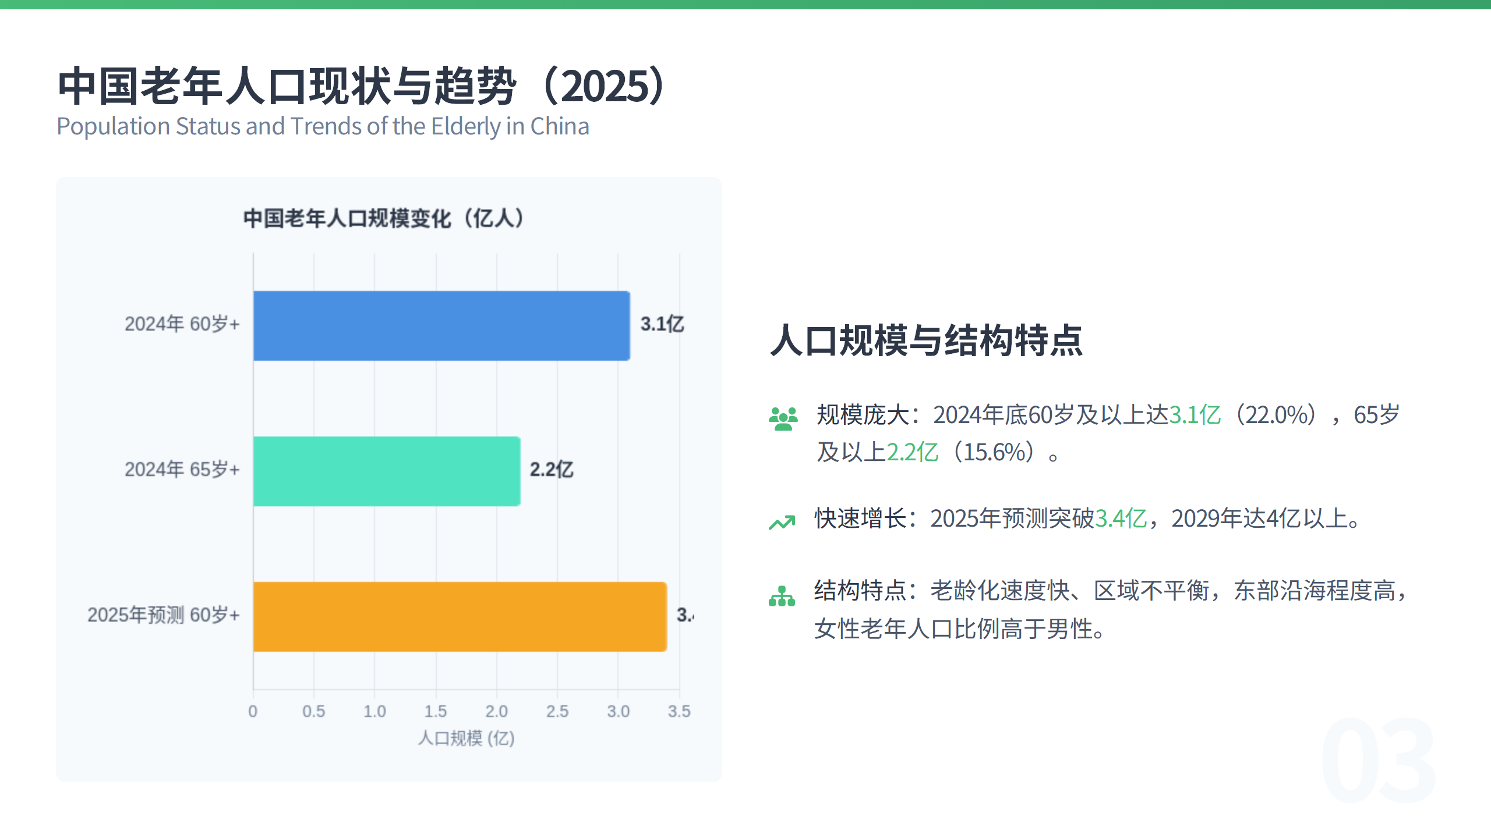Click the chart title 中国老年人口规模变化
Screen dimensions: 1491x838
coord(384,219)
